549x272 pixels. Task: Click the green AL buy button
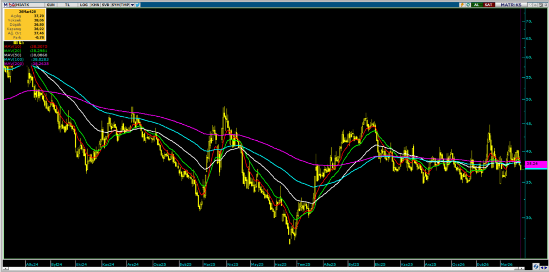click(x=477, y=5)
